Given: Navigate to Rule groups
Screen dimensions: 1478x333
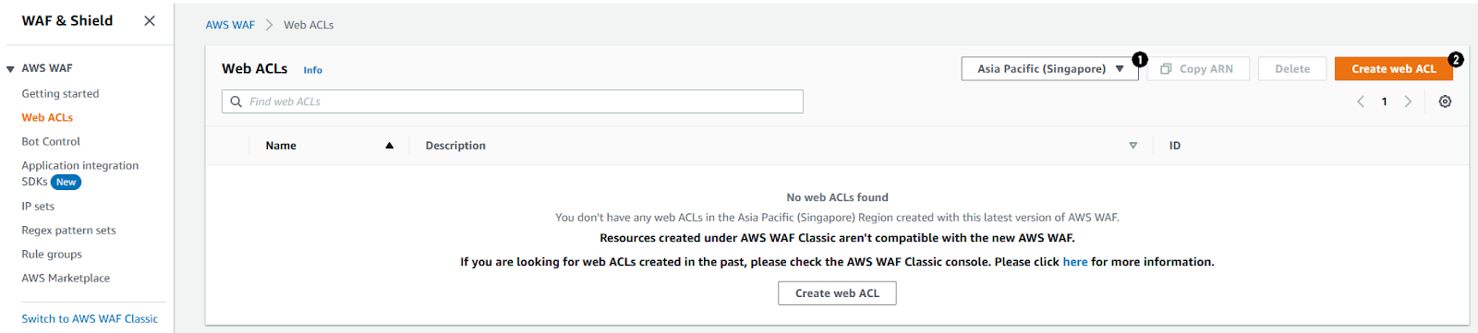Looking at the screenshot, I should coord(52,254).
